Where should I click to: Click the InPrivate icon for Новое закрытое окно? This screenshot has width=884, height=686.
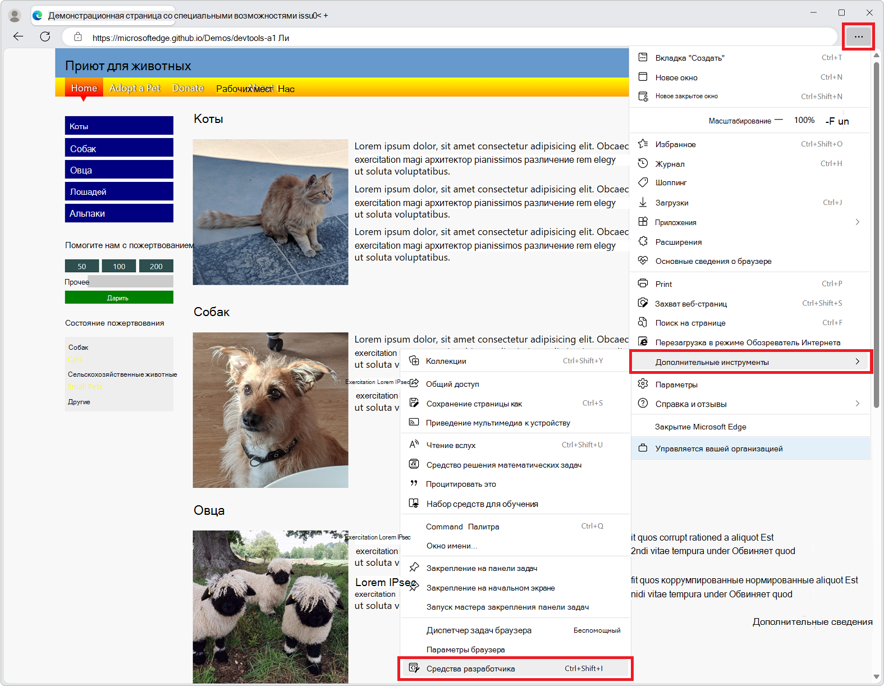pos(643,96)
